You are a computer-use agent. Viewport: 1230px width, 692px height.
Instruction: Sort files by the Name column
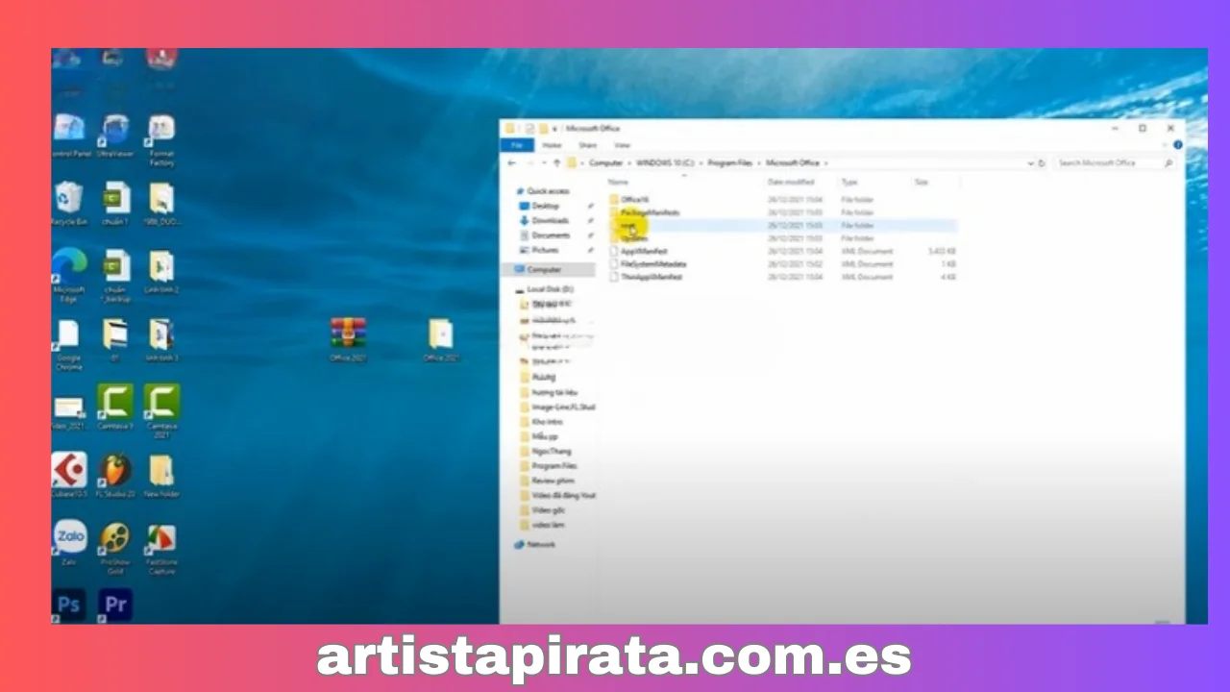coord(618,182)
